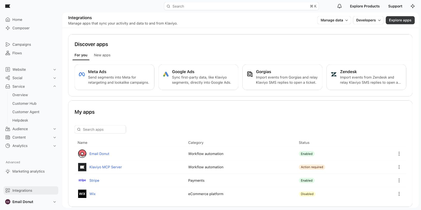
Task: Open more options for Email Donut row
Action: click(399, 154)
